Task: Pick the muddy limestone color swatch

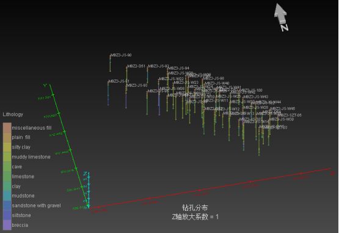Action: [7, 157]
